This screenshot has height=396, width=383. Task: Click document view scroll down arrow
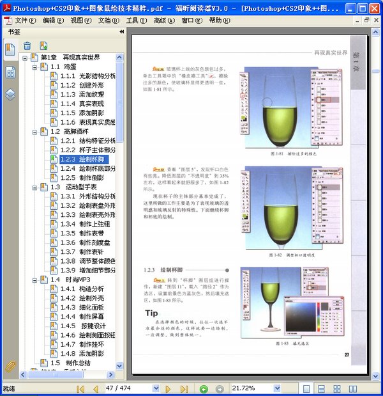[x=375, y=376]
